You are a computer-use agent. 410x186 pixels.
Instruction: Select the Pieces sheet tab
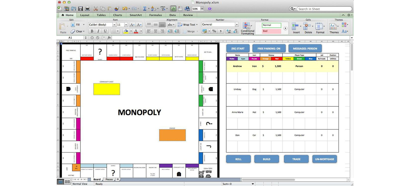[109, 179]
